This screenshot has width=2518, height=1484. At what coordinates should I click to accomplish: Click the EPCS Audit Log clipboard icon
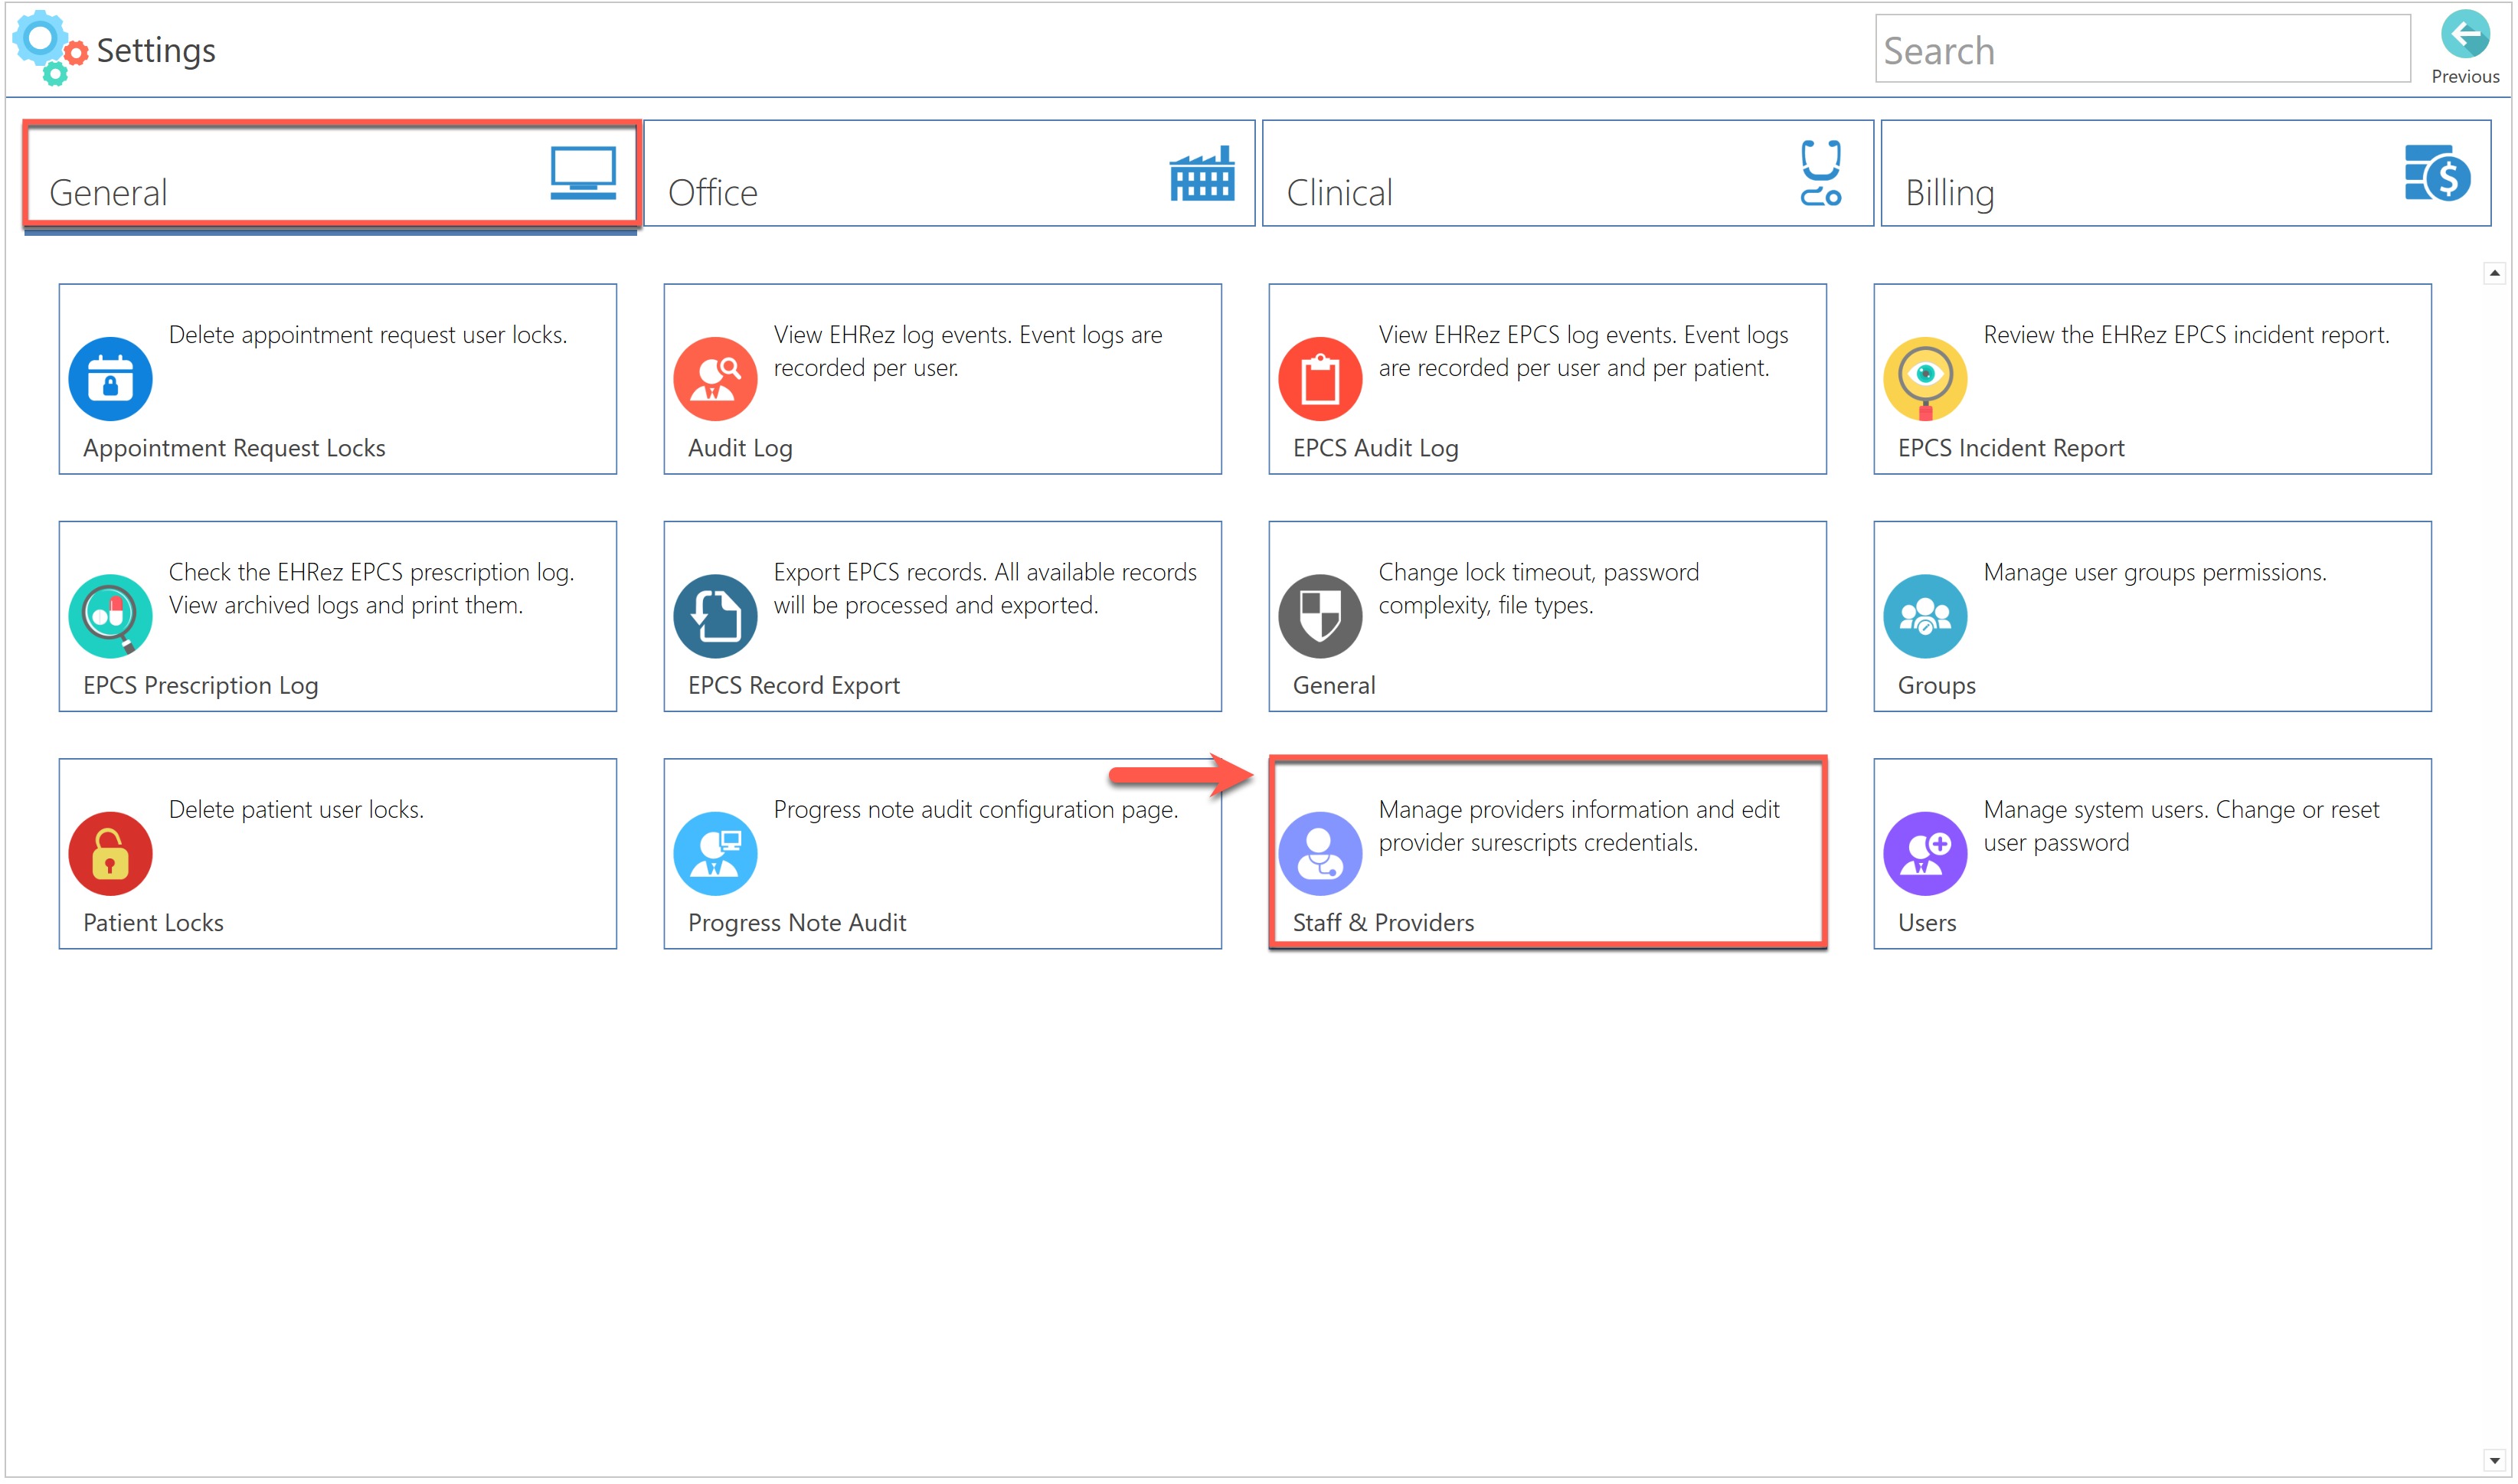[1320, 379]
